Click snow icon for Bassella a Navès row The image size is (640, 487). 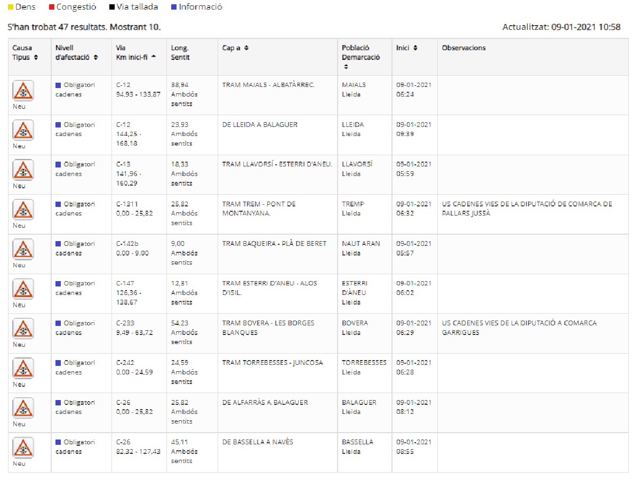[x=23, y=447]
